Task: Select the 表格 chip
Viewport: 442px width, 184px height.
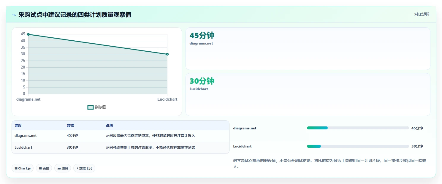Action: (44, 168)
